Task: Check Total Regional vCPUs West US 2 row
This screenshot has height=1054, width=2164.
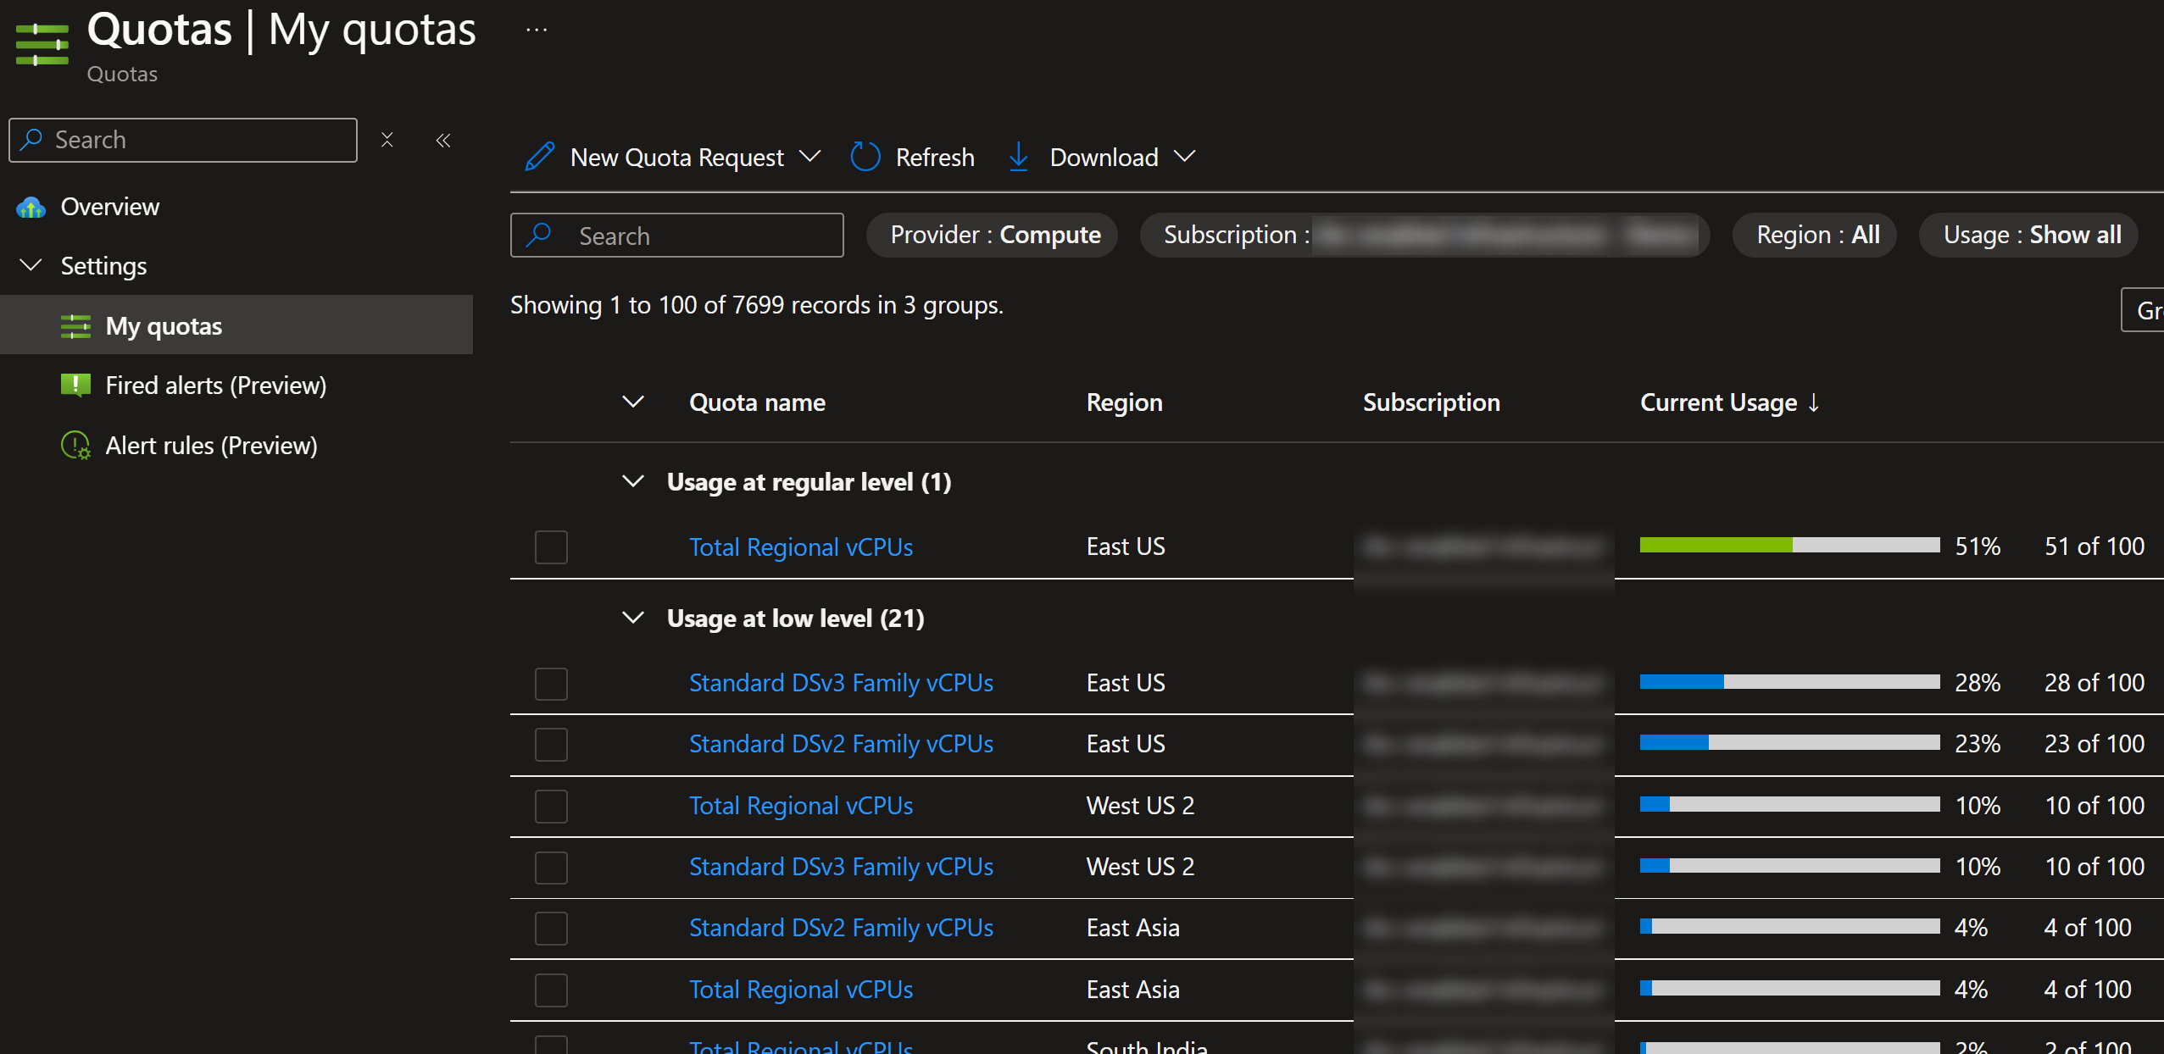Action: 551,807
